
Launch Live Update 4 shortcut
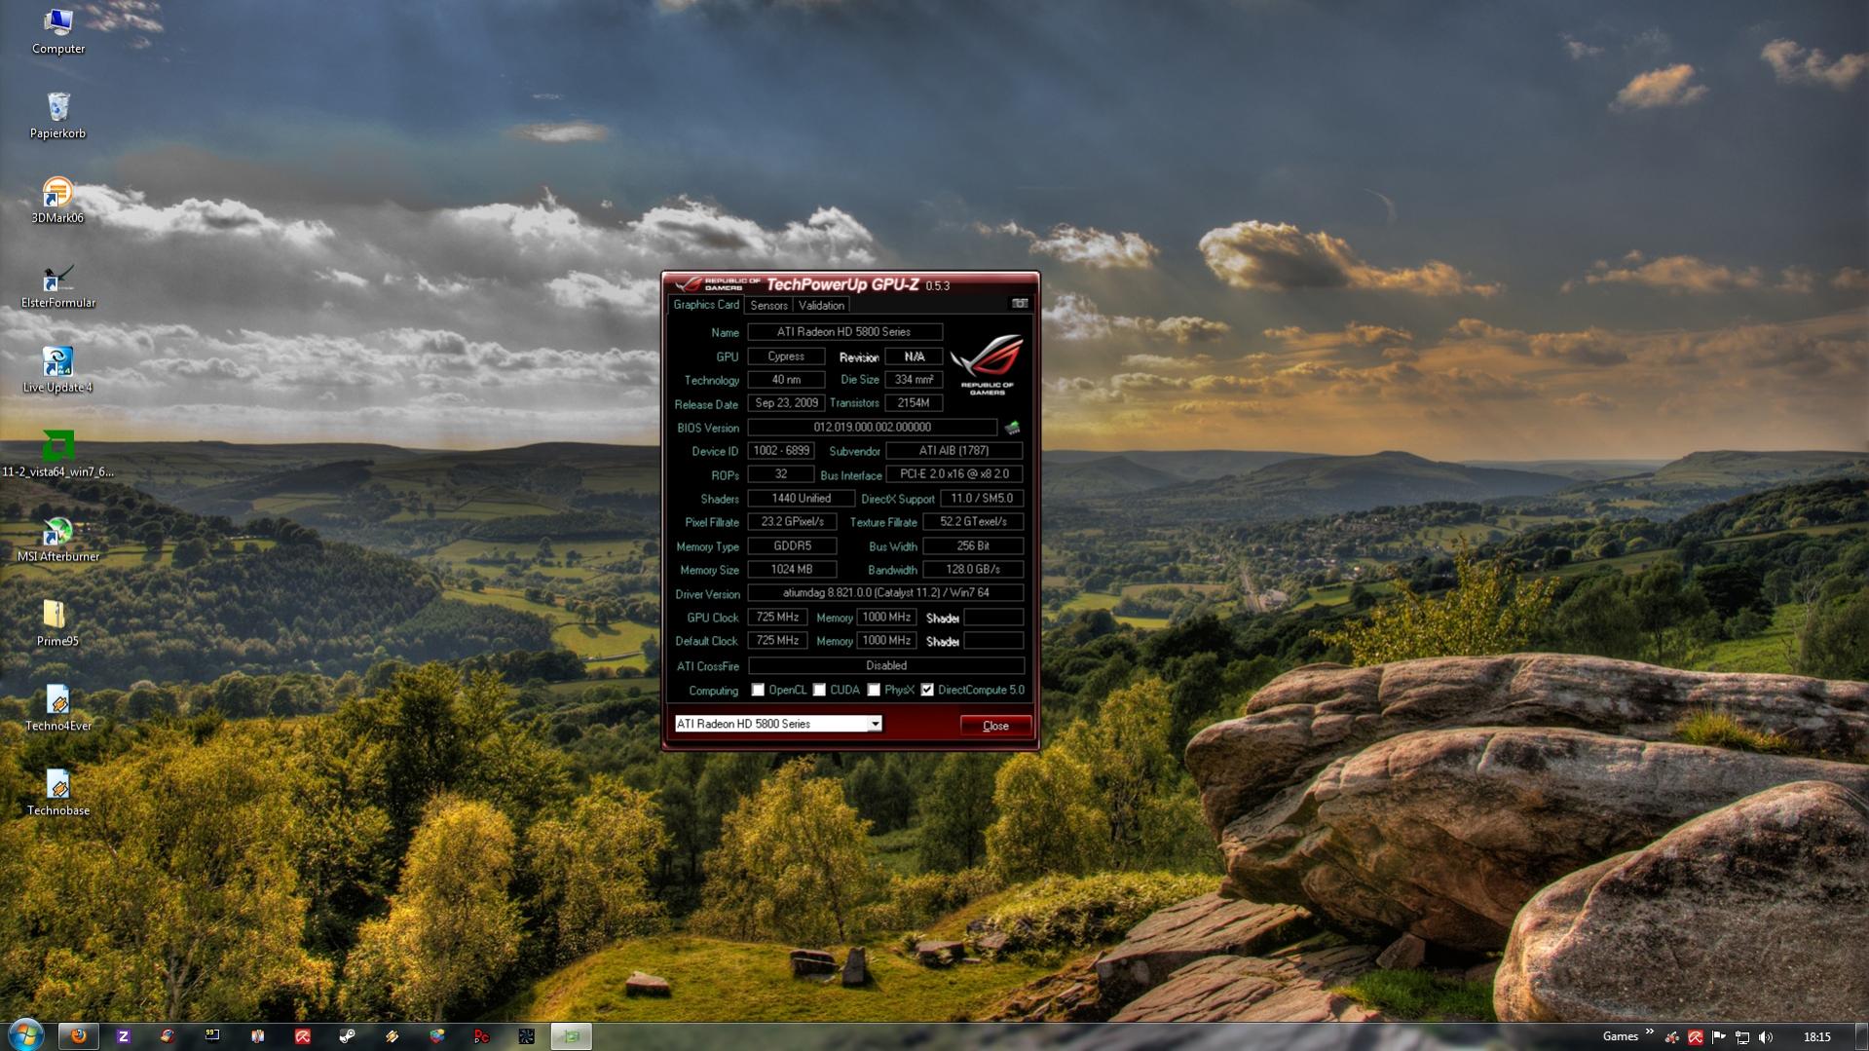57,370
